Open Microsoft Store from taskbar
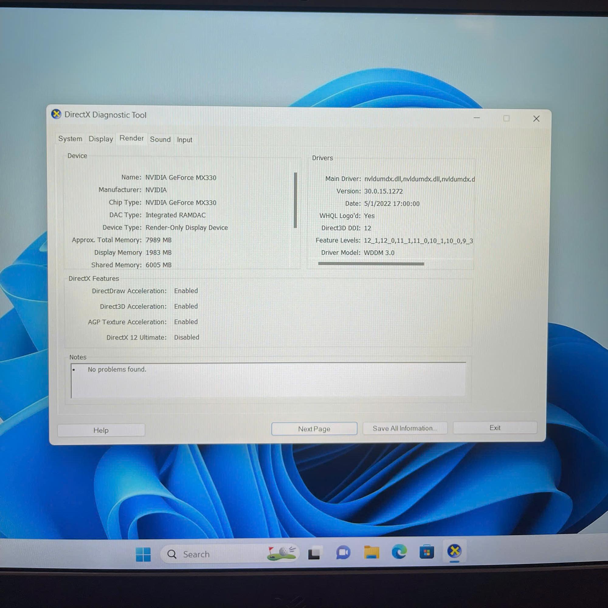 [x=427, y=552]
